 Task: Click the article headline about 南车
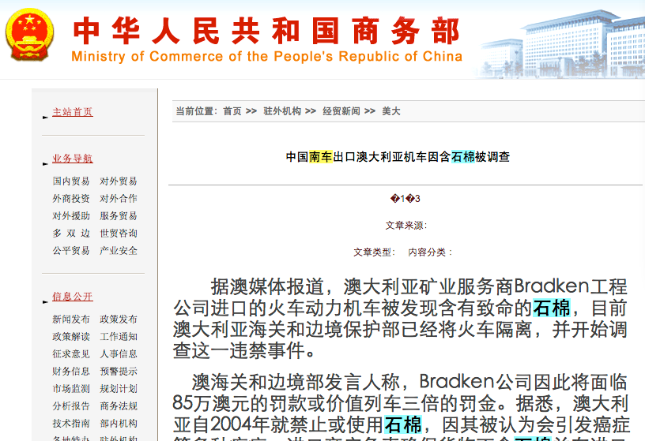[398, 157]
